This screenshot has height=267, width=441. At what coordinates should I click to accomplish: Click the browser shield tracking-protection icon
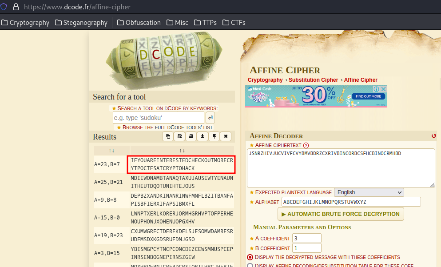pyautogui.click(x=4, y=7)
